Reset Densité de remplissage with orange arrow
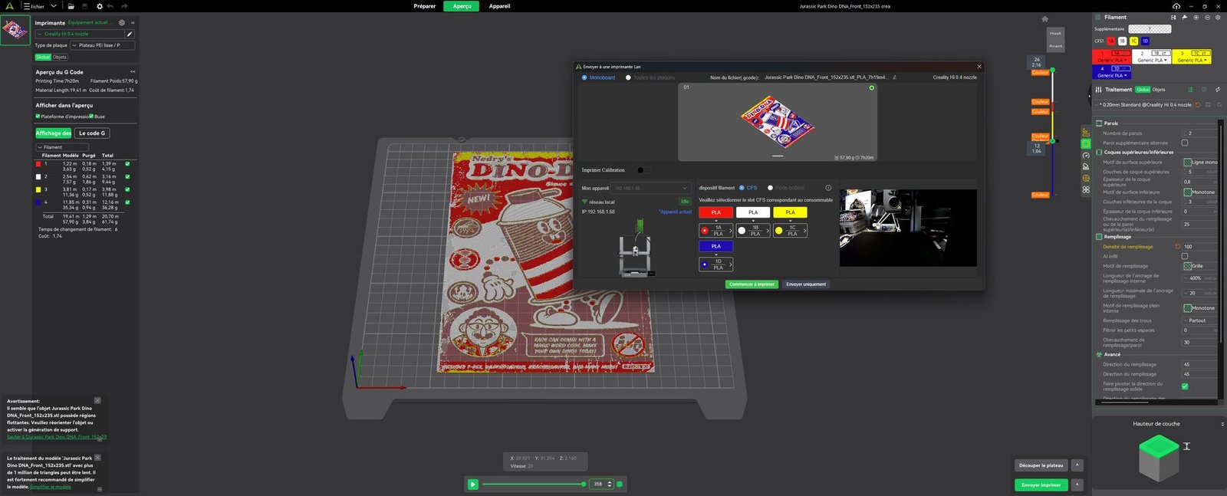 pyautogui.click(x=1178, y=246)
